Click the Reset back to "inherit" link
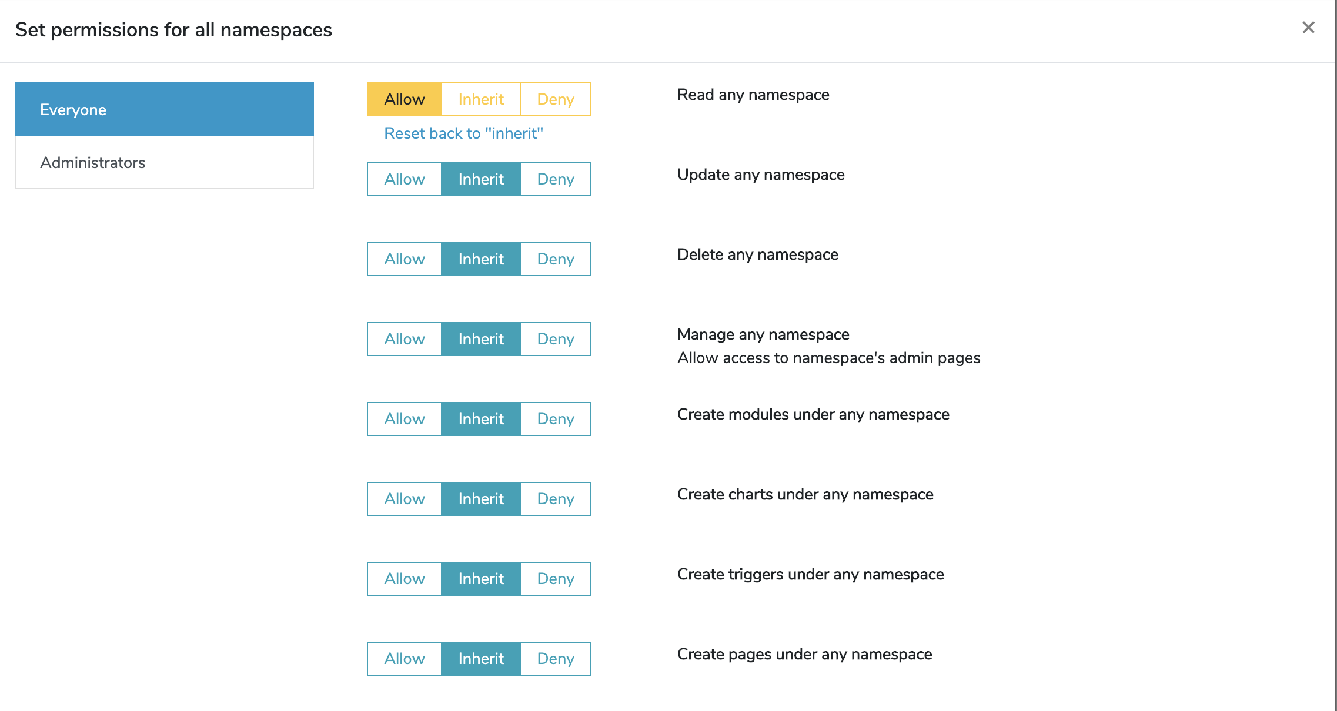 (464, 133)
